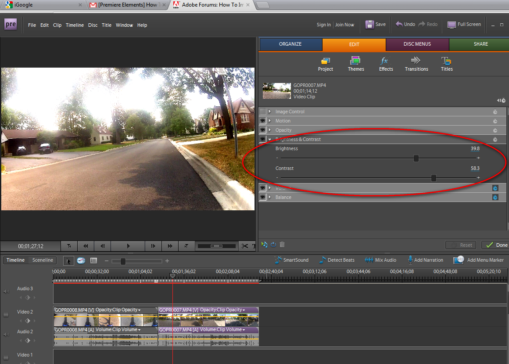Viewport: 509px width, 364px height.
Task: Click Add Narration microphone icon
Action: [410, 260]
